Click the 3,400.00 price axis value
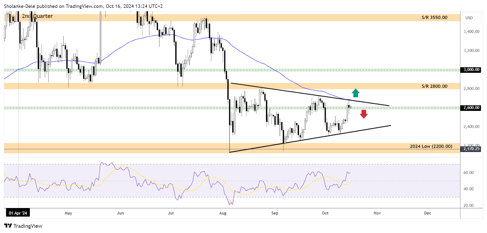This screenshot has width=487, height=233. [x=471, y=32]
